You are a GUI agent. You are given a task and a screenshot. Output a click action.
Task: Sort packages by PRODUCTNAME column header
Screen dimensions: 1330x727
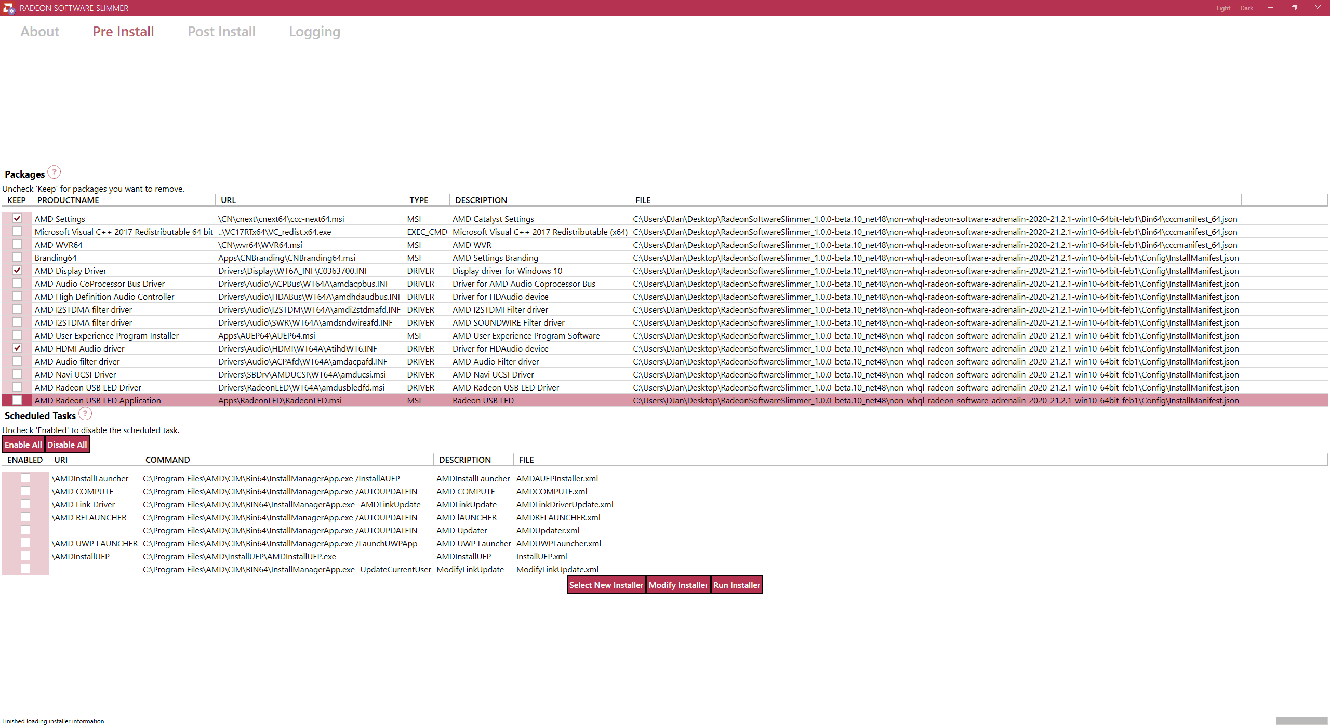(124, 200)
